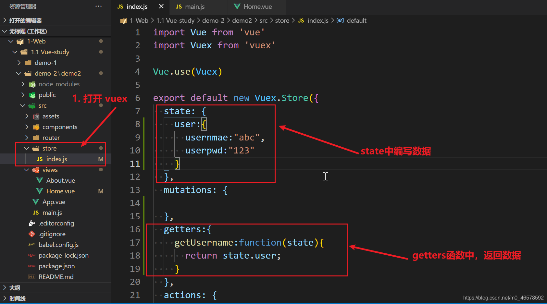Expand the components folder chevron
This screenshot has width=547, height=304.
click(27, 127)
